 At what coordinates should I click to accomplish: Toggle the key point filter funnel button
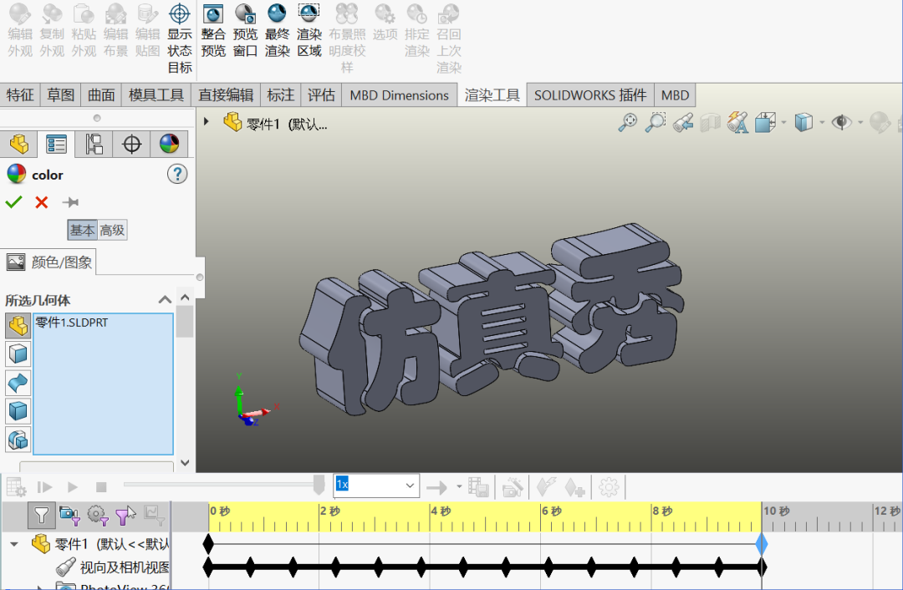coord(41,516)
